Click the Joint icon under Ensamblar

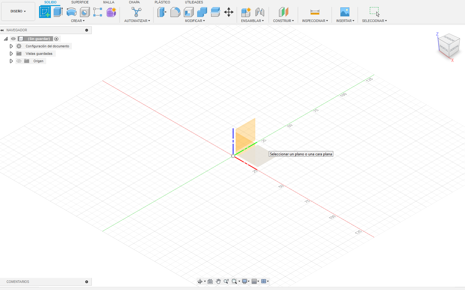click(x=259, y=12)
